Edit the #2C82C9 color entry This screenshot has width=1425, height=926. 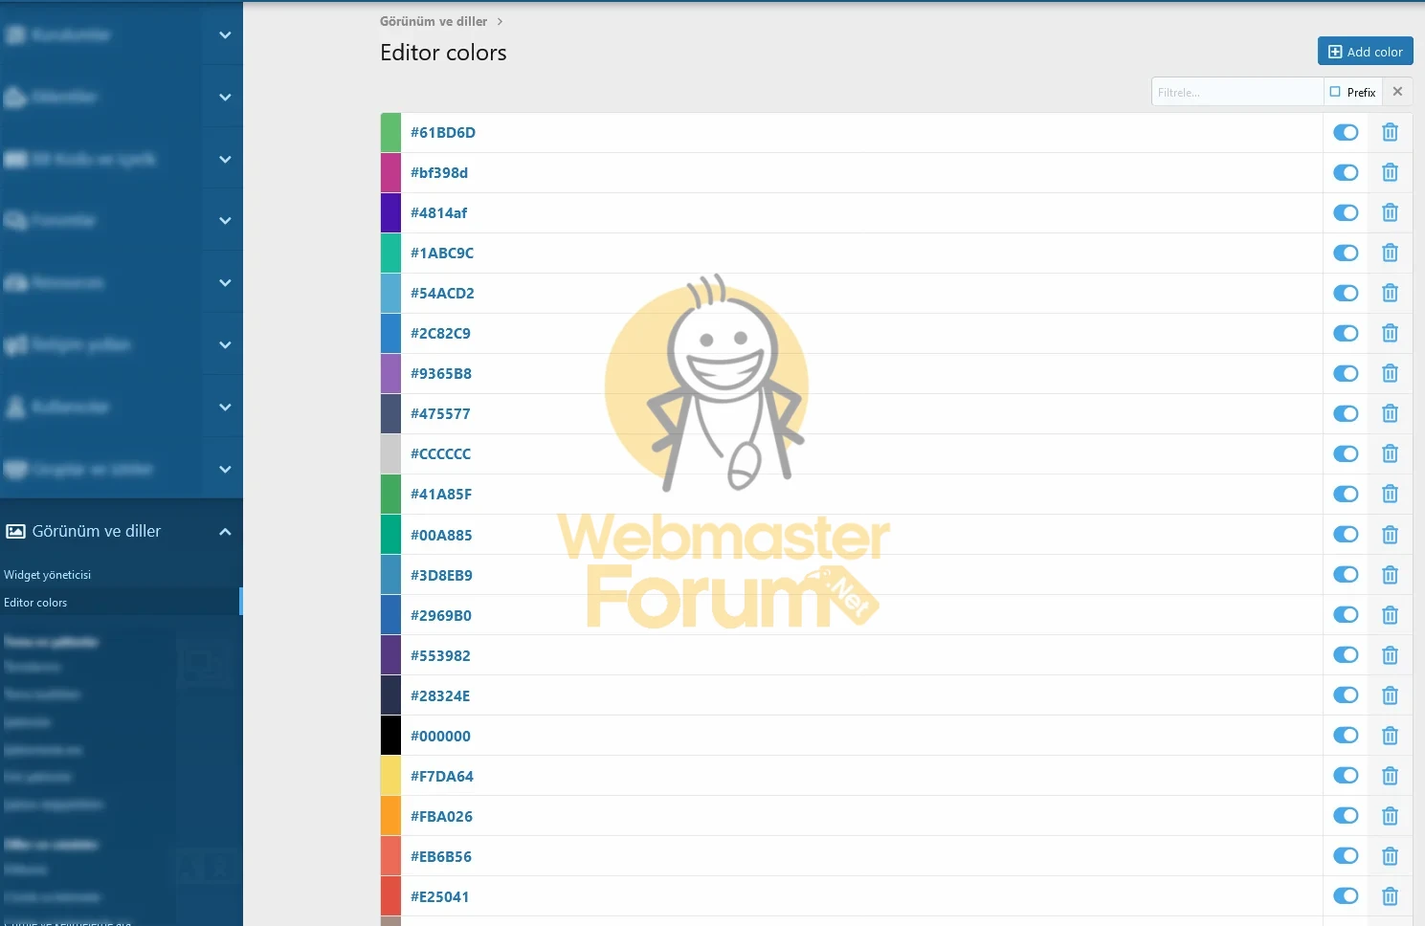pyautogui.click(x=440, y=333)
